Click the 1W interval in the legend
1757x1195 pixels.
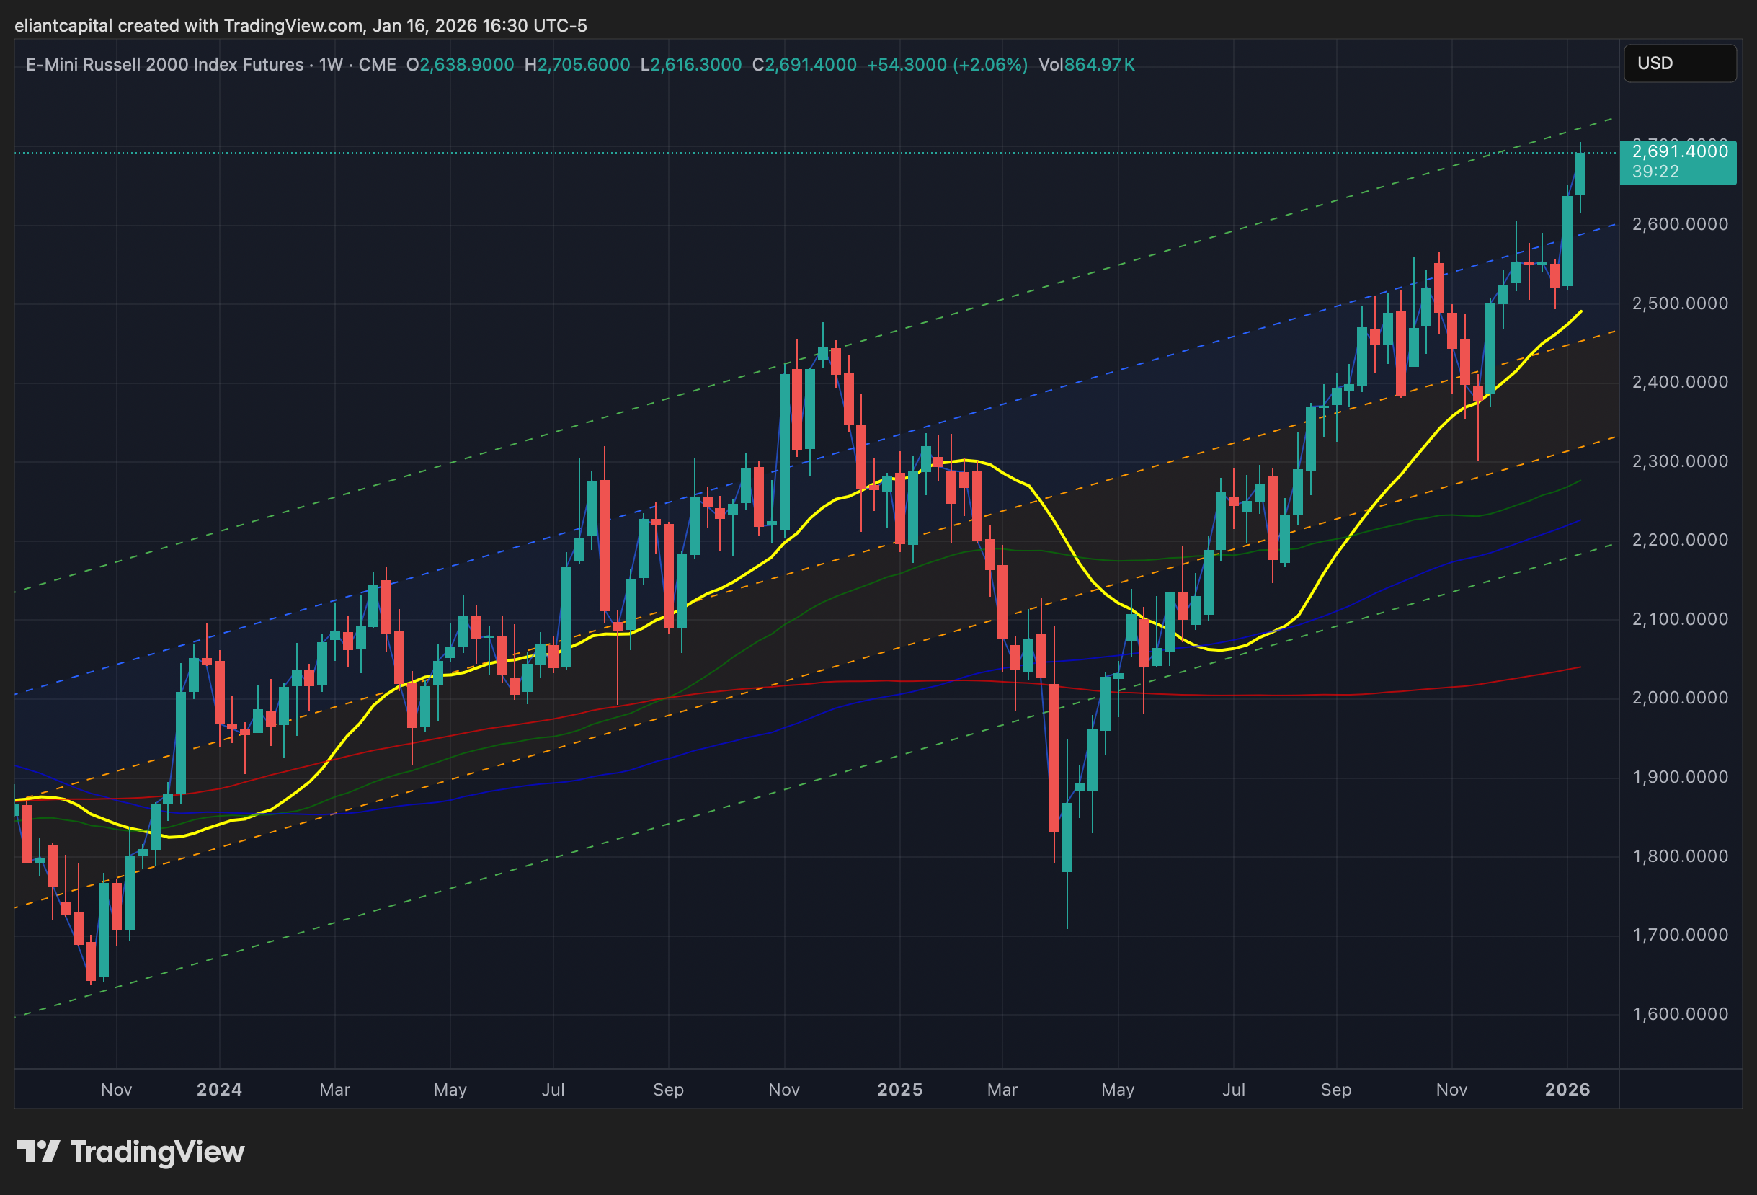(330, 65)
